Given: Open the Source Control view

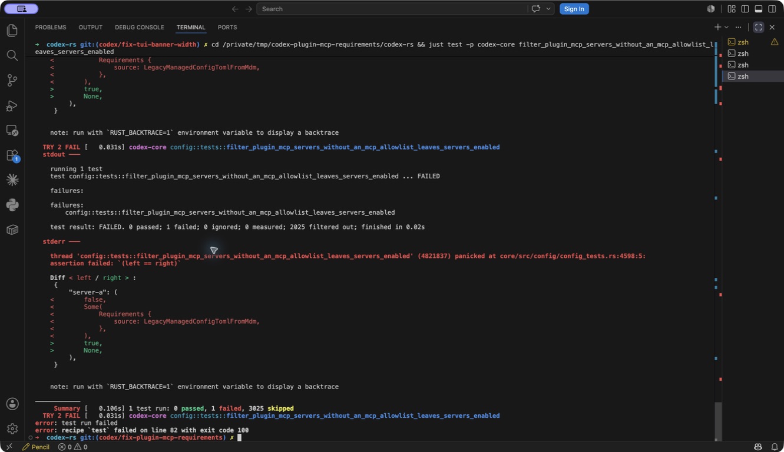Looking at the screenshot, I should [x=12, y=81].
